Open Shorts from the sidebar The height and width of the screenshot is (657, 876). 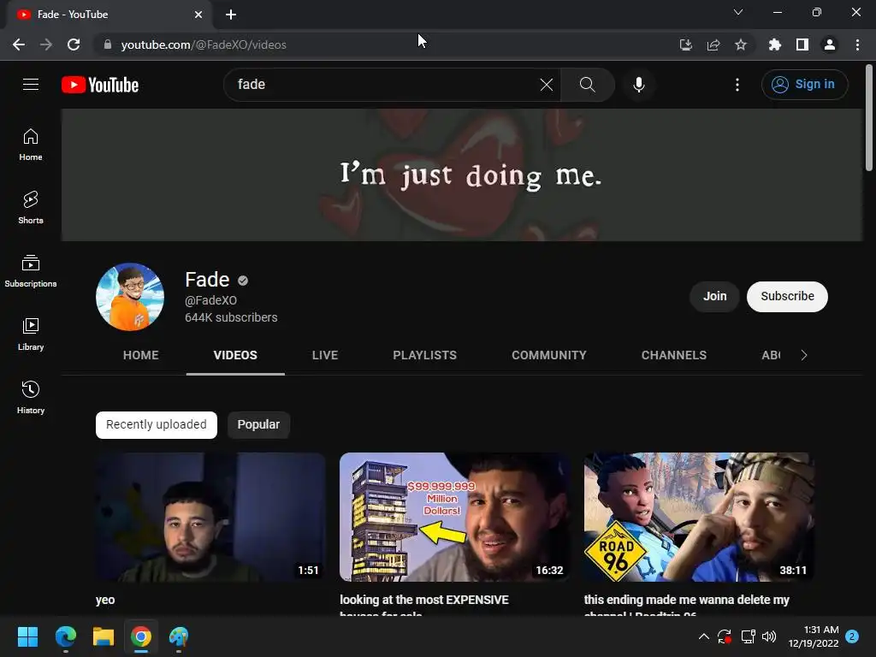click(31, 208)
